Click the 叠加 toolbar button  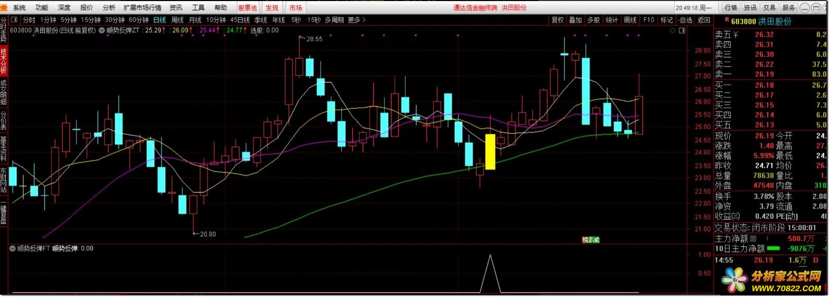(x=575, y=20)
